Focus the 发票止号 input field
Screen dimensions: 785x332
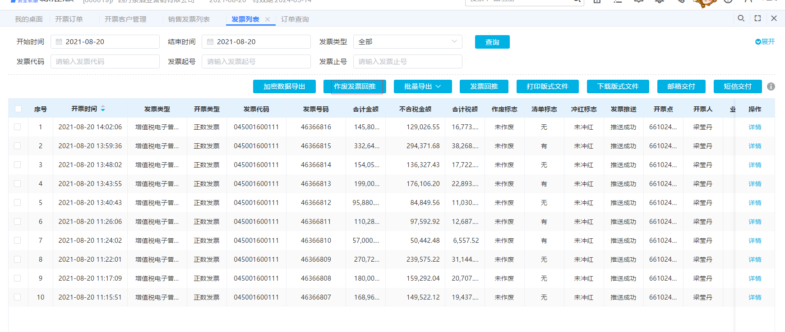click(408, 62)
